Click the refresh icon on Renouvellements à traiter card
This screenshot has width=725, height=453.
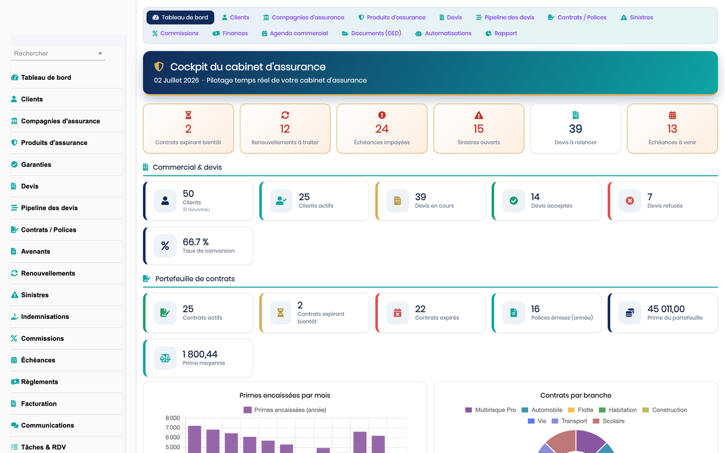coord(285,115)
